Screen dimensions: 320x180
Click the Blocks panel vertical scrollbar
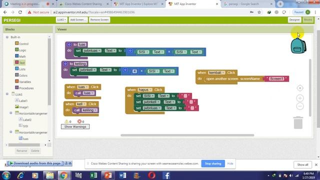coord(49,71)
